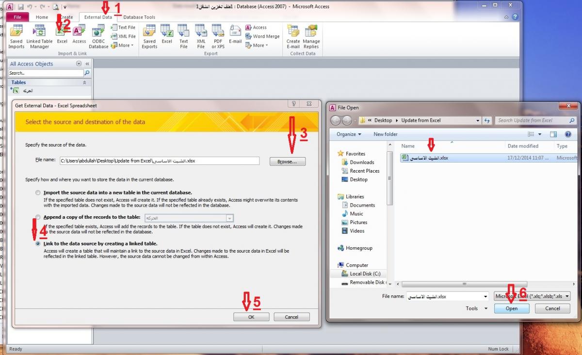Viewport: 582px width, 355px height.
Task: Click Create E-mail in Collect Data
Action: point(293,37)
